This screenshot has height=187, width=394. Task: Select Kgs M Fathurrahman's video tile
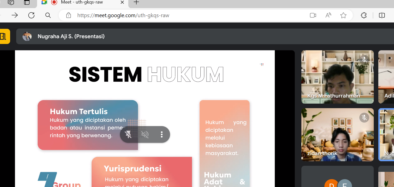[337, 77]
